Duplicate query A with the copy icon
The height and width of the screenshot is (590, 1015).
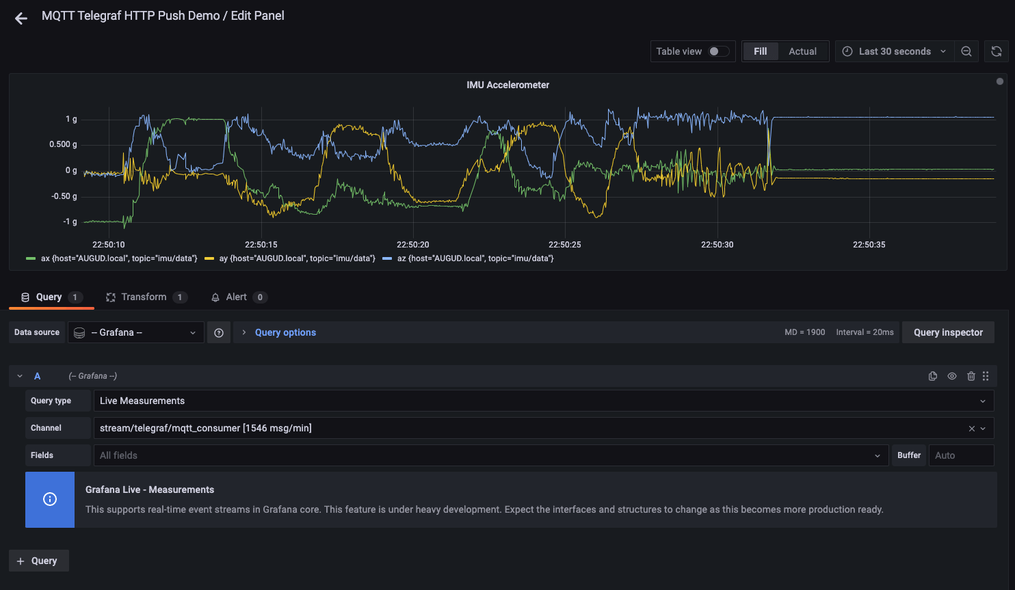coord(933,376)
